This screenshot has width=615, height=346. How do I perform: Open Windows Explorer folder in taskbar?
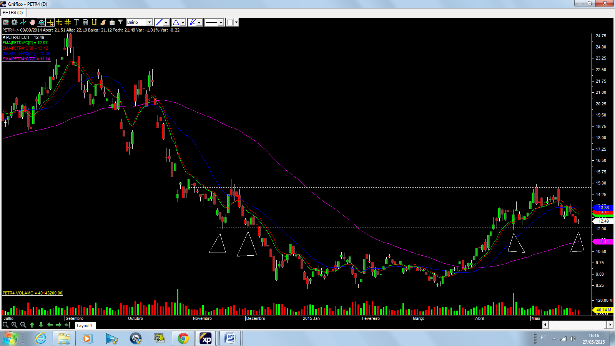coord(64,339)
